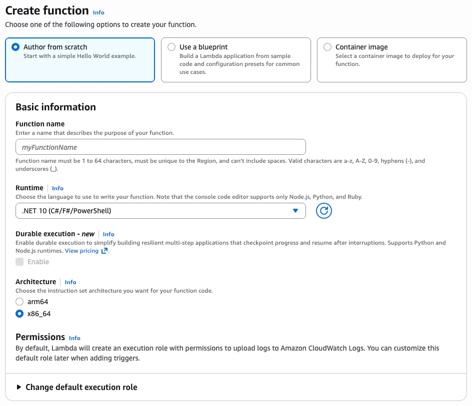The width and height of the screenshot is (472, 406).
Task: Click the refresh runtime list icon
Action: 324,211
